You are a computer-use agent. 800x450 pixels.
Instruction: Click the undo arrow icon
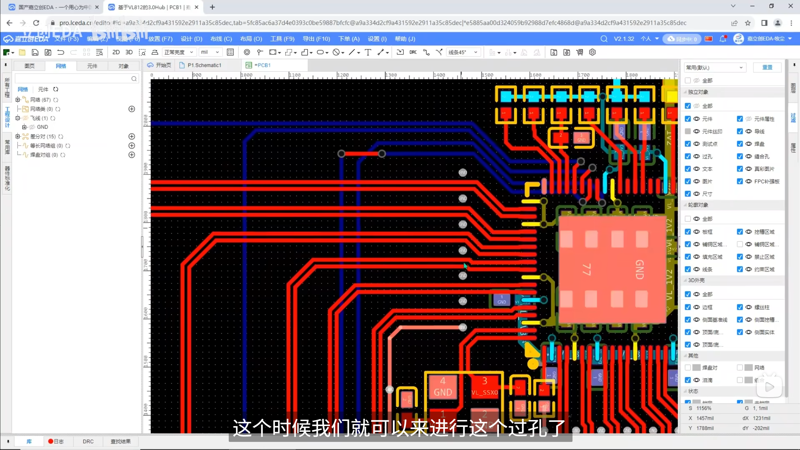pos(61,52)
